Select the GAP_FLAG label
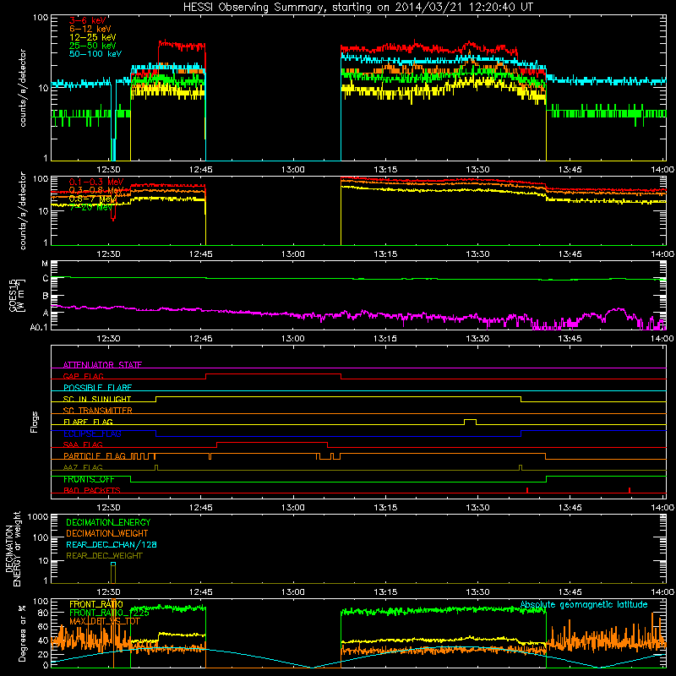Image resolution: width=676 pixels, height=676 pixels. pyautogui.click(x=83, y=376)
